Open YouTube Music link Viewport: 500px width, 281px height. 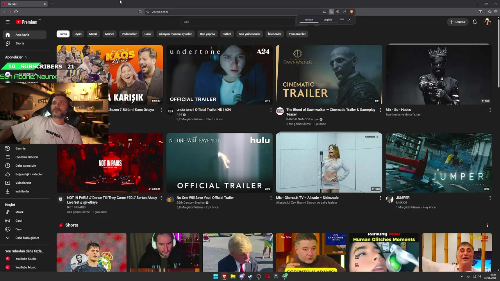pyautogui.click(x=25, y=267)
